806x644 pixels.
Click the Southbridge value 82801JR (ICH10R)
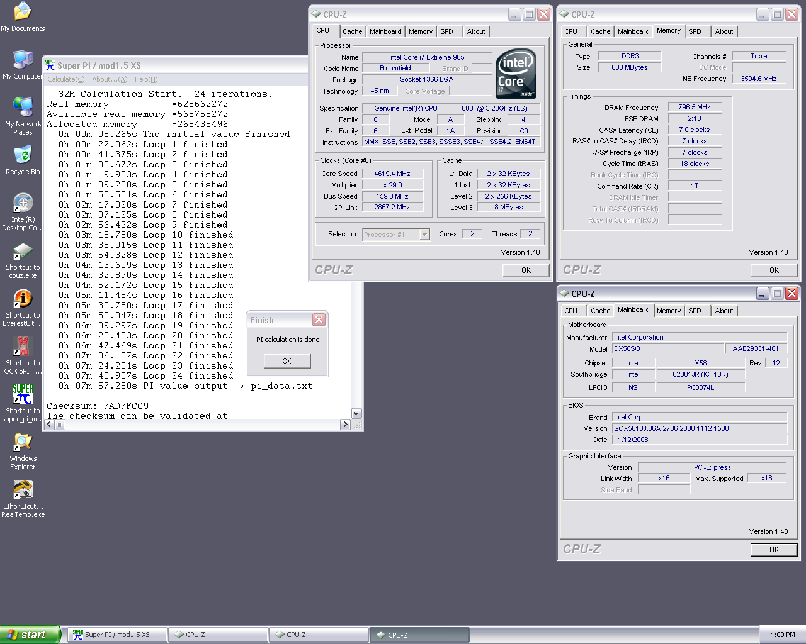(701, 374)
